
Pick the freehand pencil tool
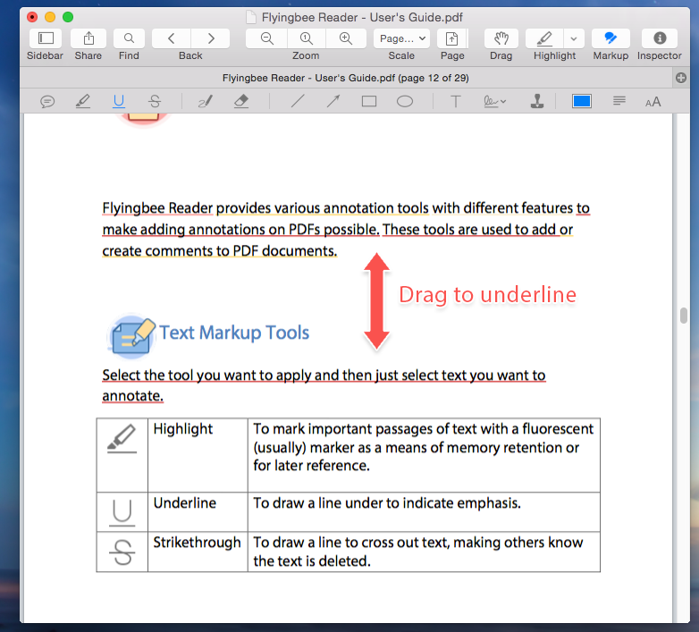click(205, 101)
